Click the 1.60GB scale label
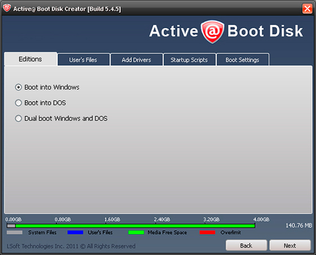The width and height of the screenshot is (316, 255). 112,219
